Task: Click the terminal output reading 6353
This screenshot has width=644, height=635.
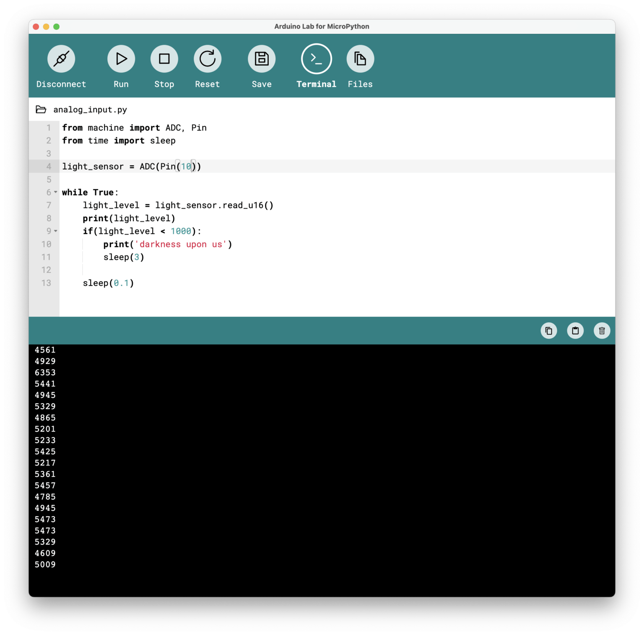Action: [x=45, y=372]
